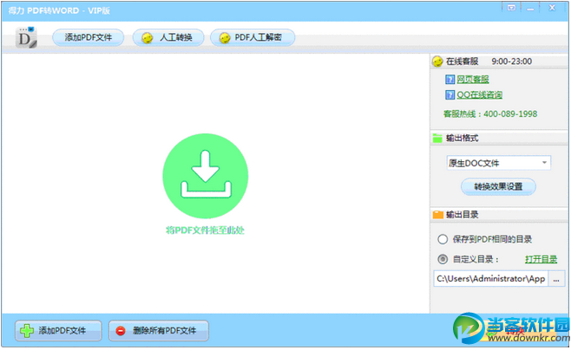Viewport: 571px width, 350px height.
Task: Click the 客服热线：400-089-1998 text
Action: pyautogui.click(x=490, y=114)
